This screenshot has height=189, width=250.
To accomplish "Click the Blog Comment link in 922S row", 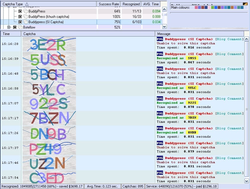I will [x=230, y=98].
